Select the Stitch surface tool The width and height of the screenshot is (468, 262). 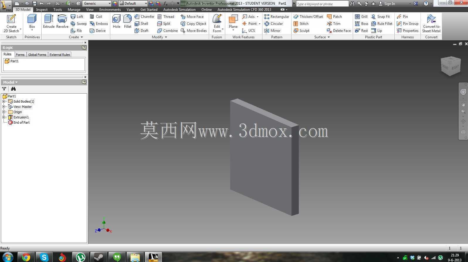coord(301,24)
